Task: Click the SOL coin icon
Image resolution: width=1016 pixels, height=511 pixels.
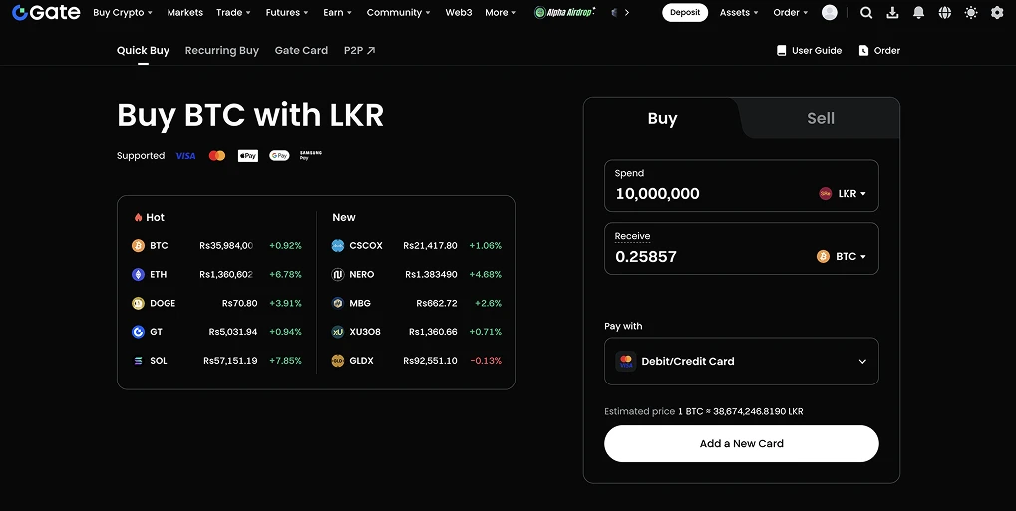Action: tap(138, 361)
